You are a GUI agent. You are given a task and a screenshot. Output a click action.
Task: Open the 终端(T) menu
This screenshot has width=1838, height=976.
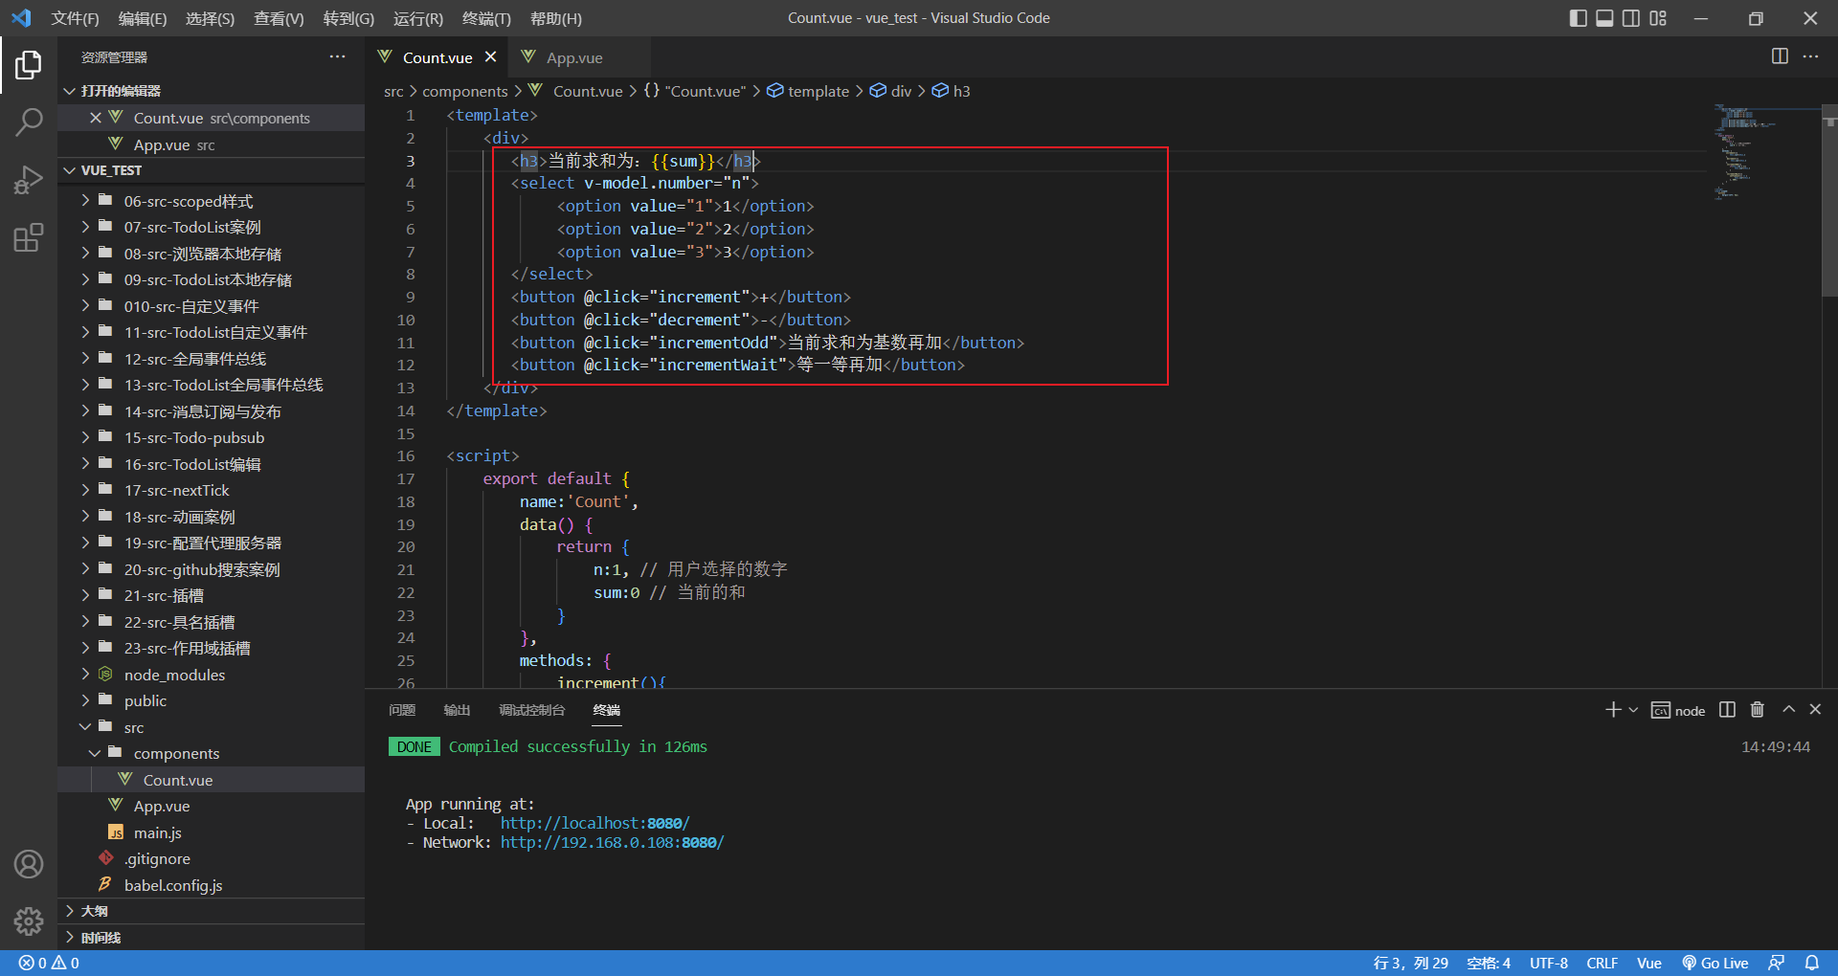(x=486, y=18)
